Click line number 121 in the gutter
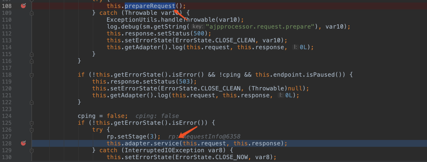The width and height of the screenshot is (427, 162). pos(7,95)
